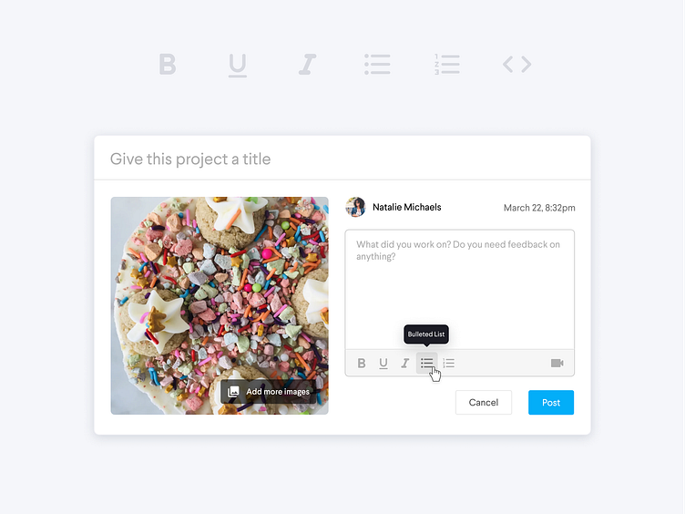
Task: Click the blue Post button
Action: click(x=551, y=402)
